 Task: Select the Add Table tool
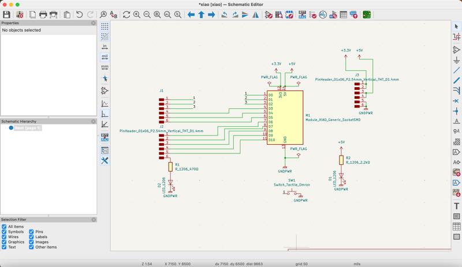(456, 227)
